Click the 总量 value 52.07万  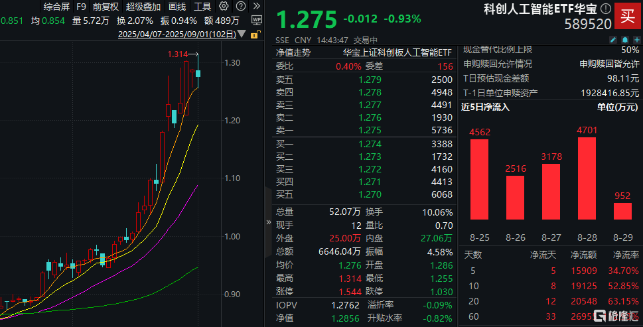click(345, 212)
